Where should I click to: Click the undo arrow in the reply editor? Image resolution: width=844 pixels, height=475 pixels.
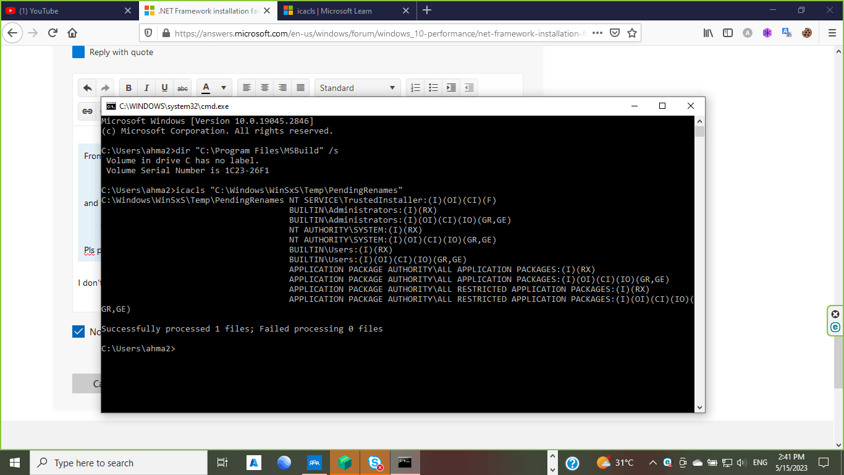pos(88,88)
